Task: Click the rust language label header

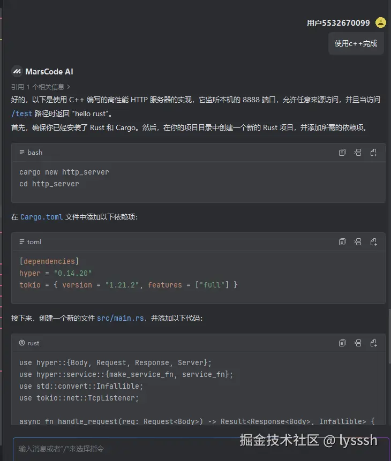Action: (x=29, y=343)
